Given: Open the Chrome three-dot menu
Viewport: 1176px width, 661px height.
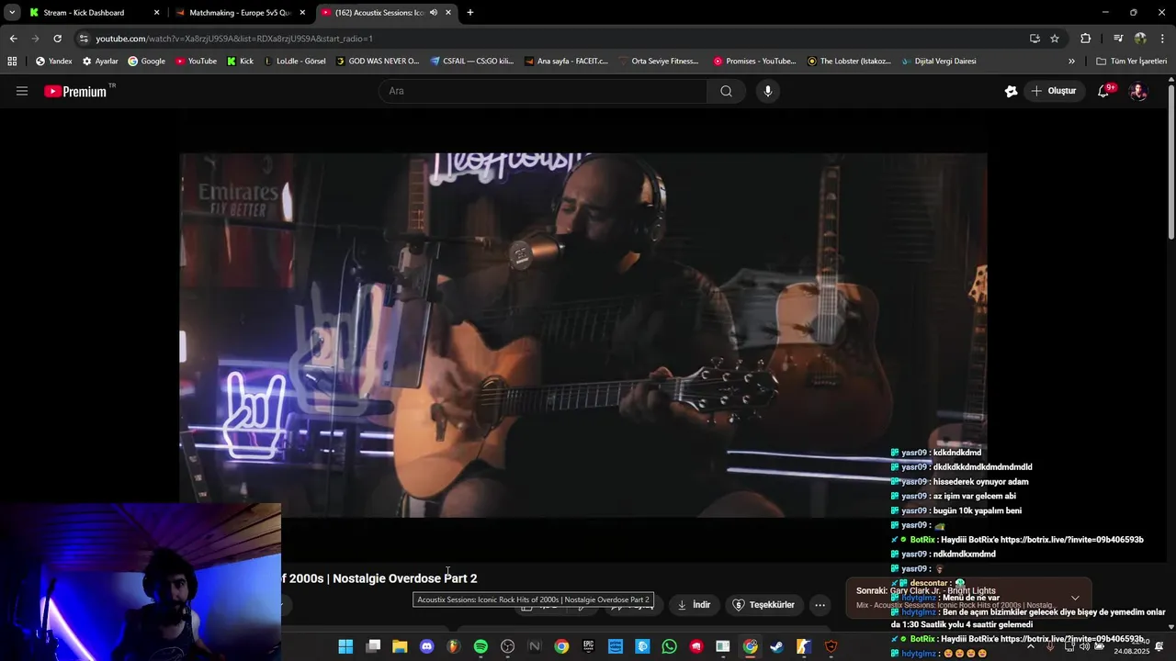Looking at the screenshot, I should pyautogui.click(x=1162, y=39).
